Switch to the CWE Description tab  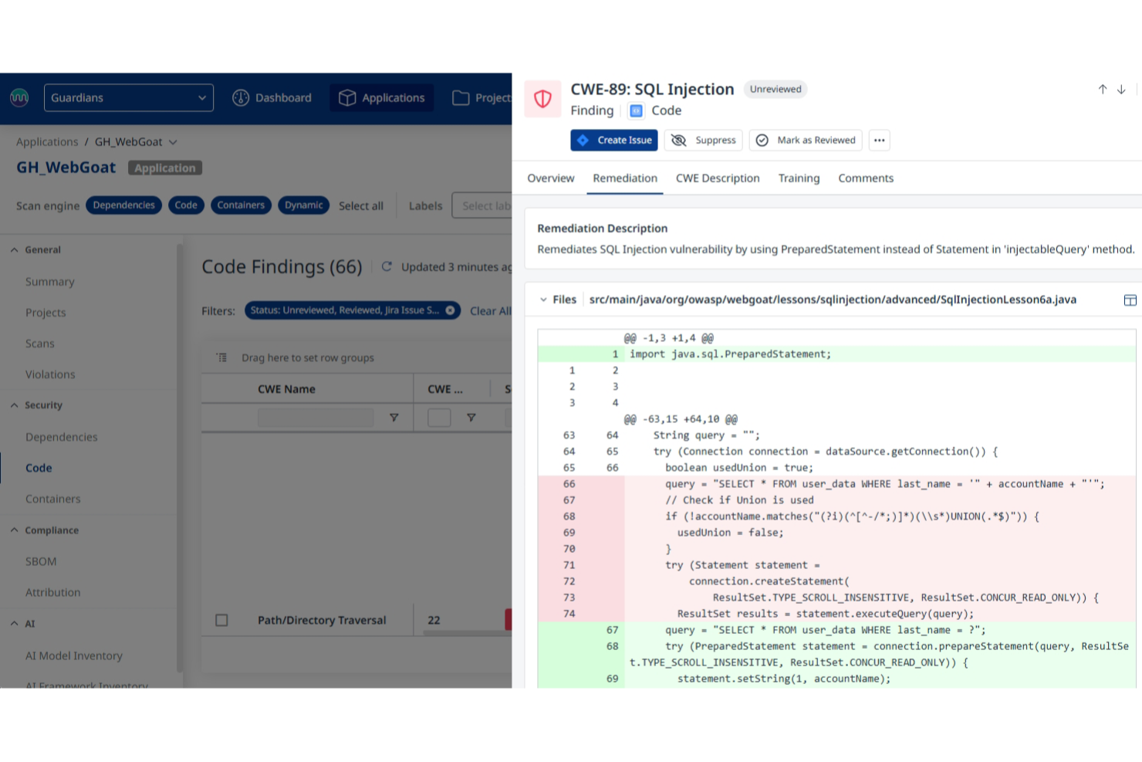point(717,178)
